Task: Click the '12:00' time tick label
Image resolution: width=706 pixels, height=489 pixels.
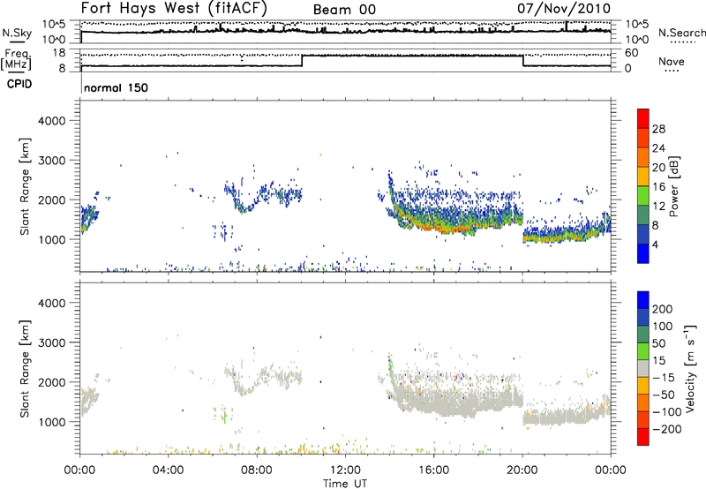Action: [345, 470]
